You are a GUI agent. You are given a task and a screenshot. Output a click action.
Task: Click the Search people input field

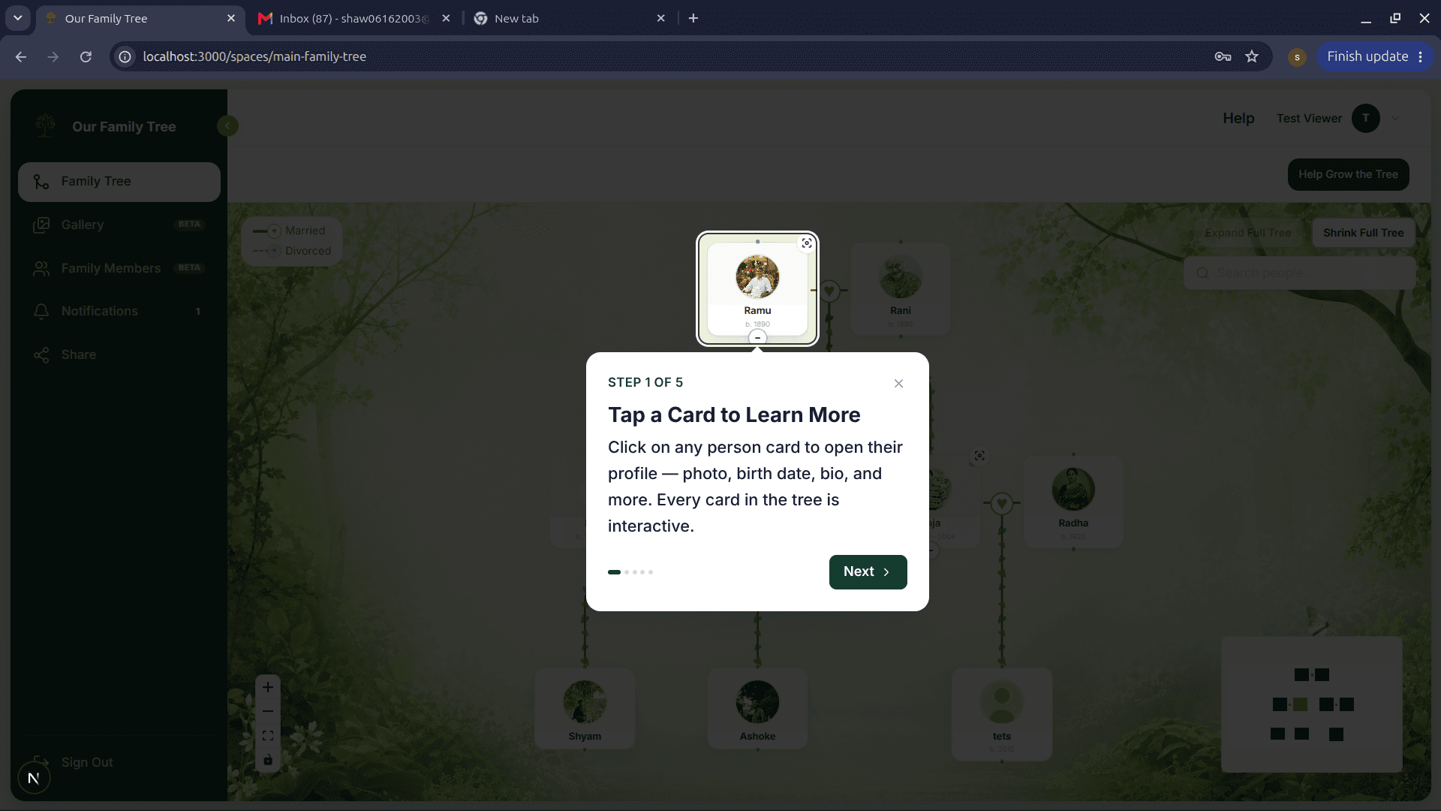1300,273
